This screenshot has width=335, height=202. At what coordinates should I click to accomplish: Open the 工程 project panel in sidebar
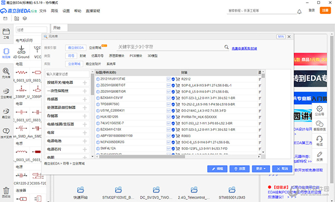click(6, 33)
